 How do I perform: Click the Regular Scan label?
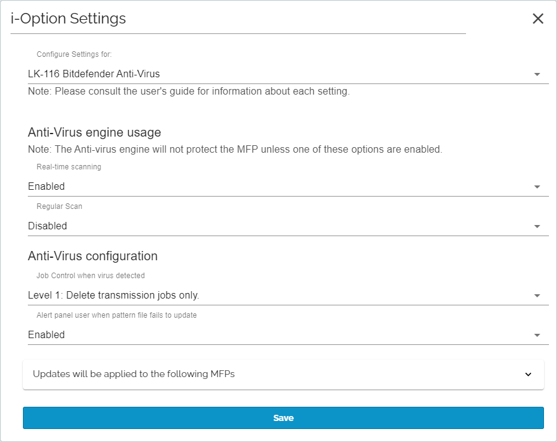(x=59, y=206)
